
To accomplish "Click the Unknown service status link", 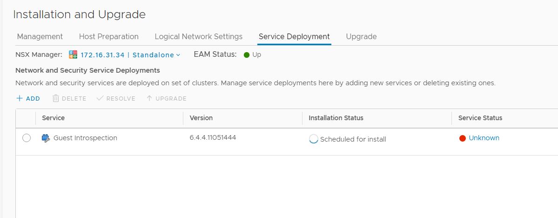I will coord(484,138).
